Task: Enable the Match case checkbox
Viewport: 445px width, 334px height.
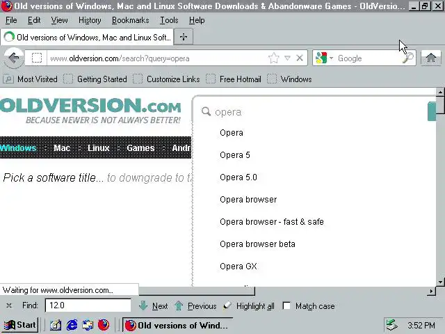Action: [x=286, y=306]
